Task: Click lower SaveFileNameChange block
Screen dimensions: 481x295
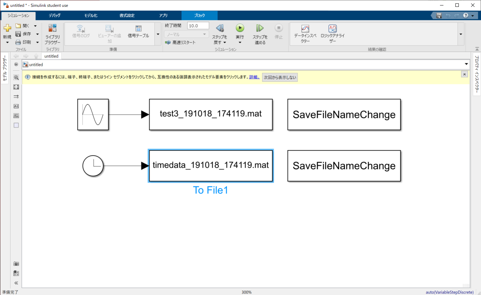Action: tap(344, 166)
